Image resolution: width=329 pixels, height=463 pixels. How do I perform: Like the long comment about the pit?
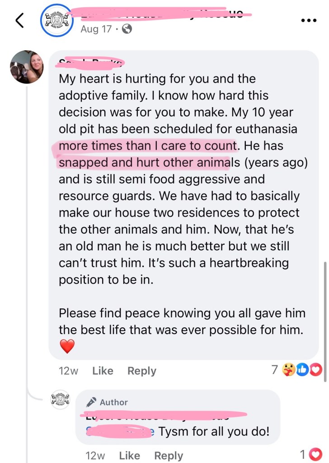103,371
